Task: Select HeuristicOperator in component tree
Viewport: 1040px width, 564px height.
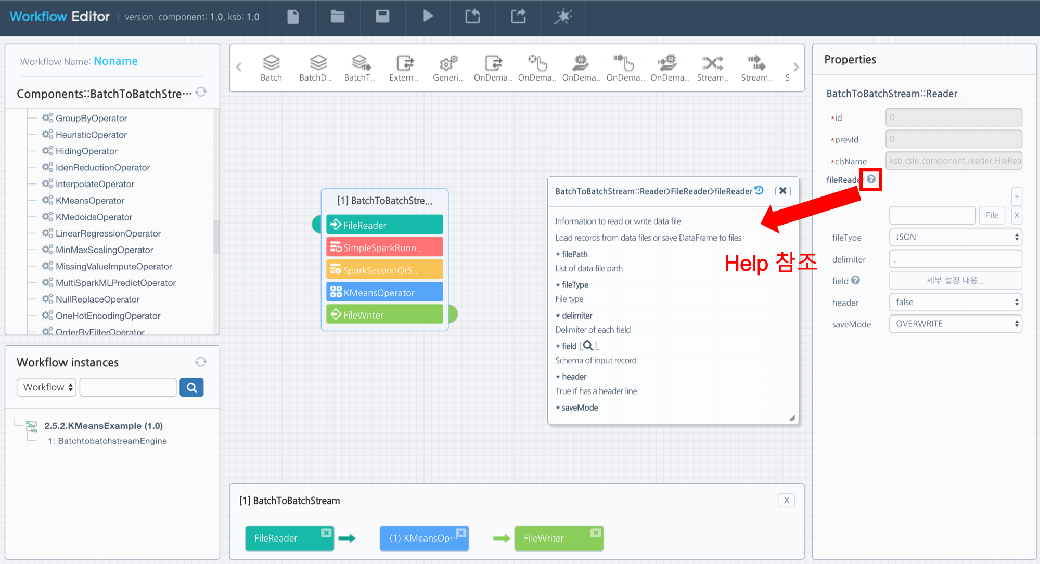Action: (x=91, y=135)
